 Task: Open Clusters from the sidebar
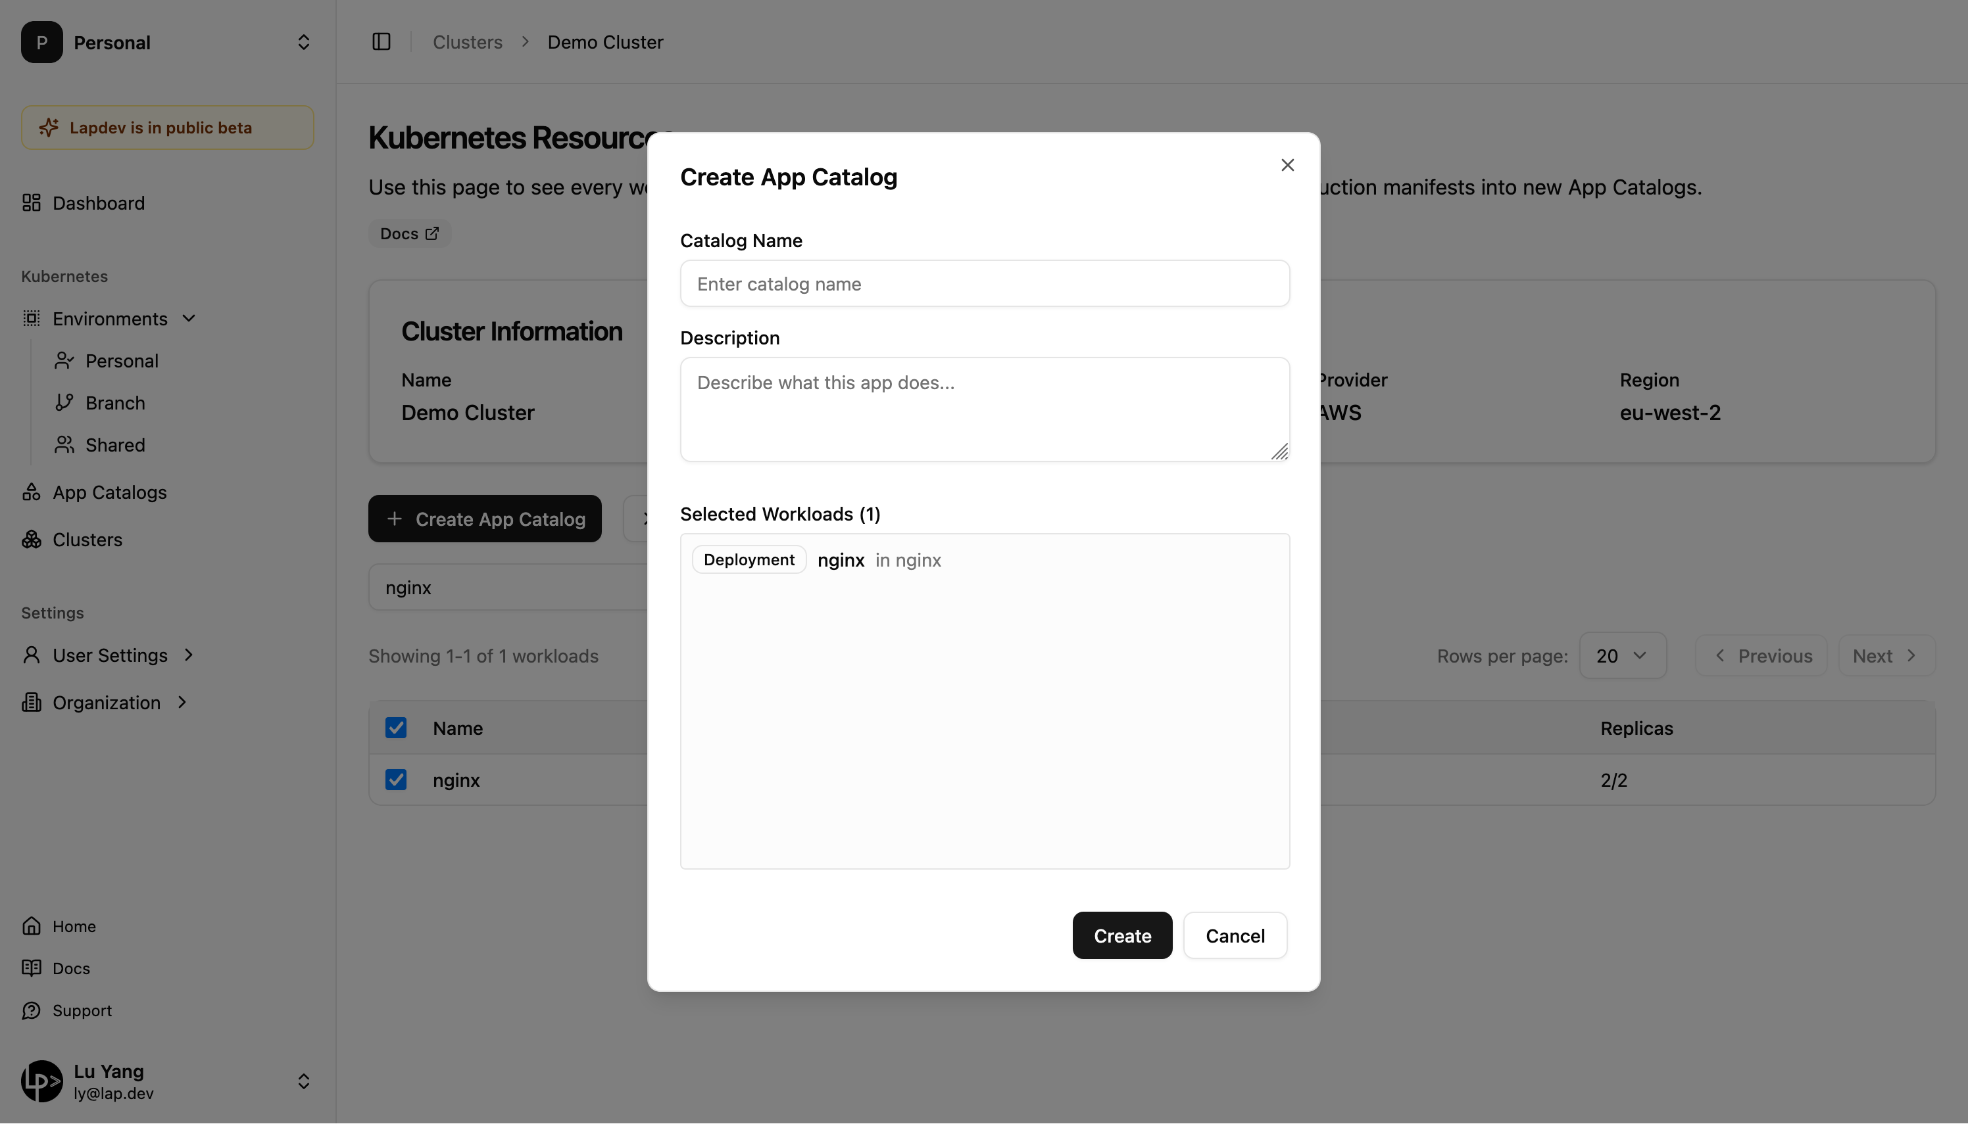87,540
